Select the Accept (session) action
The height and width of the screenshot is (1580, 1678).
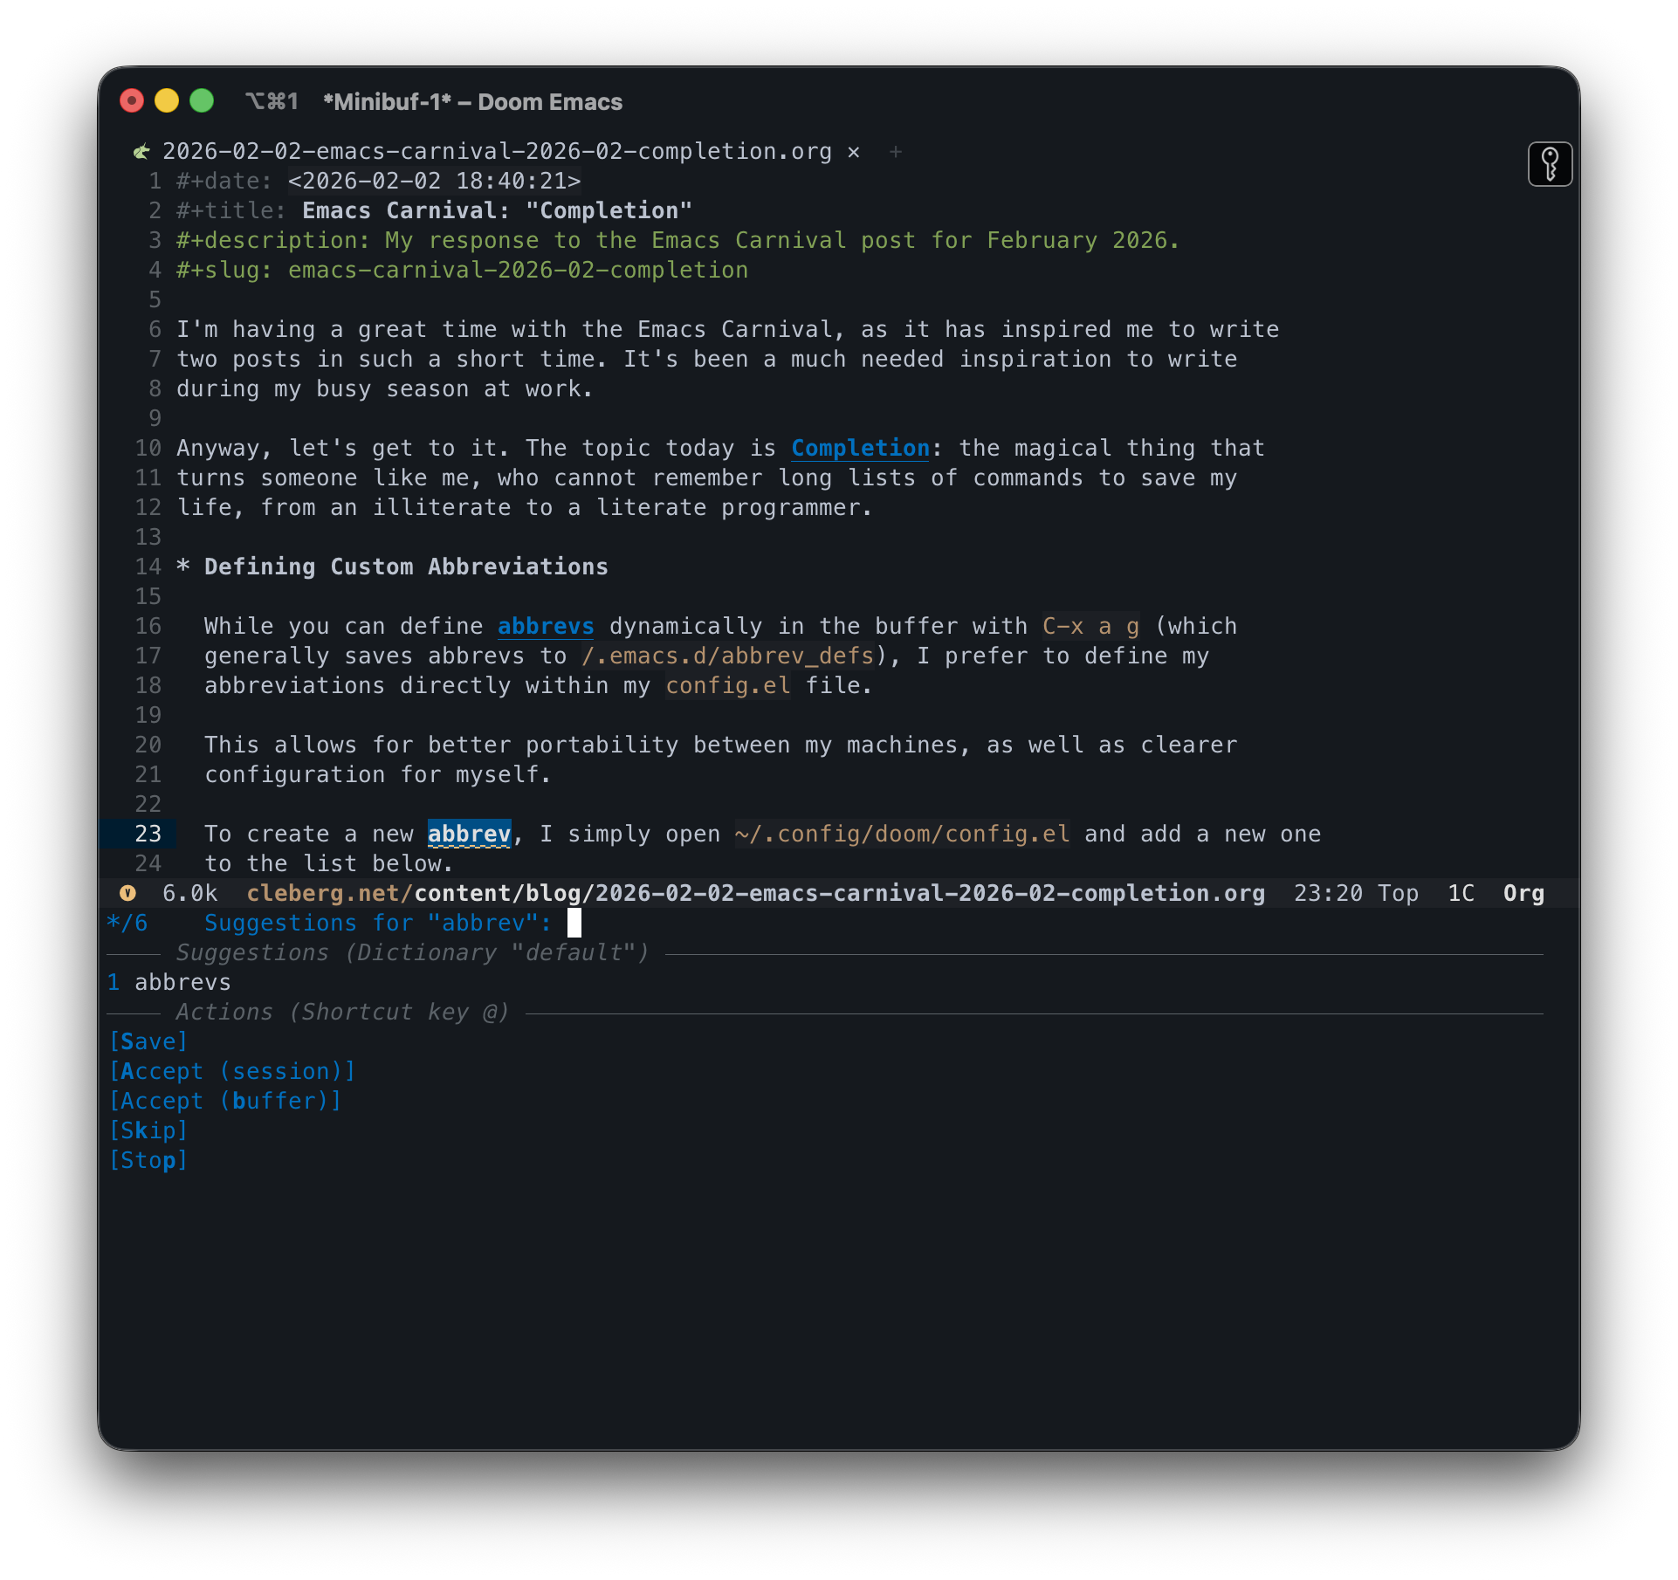[x=231, y=1072]
